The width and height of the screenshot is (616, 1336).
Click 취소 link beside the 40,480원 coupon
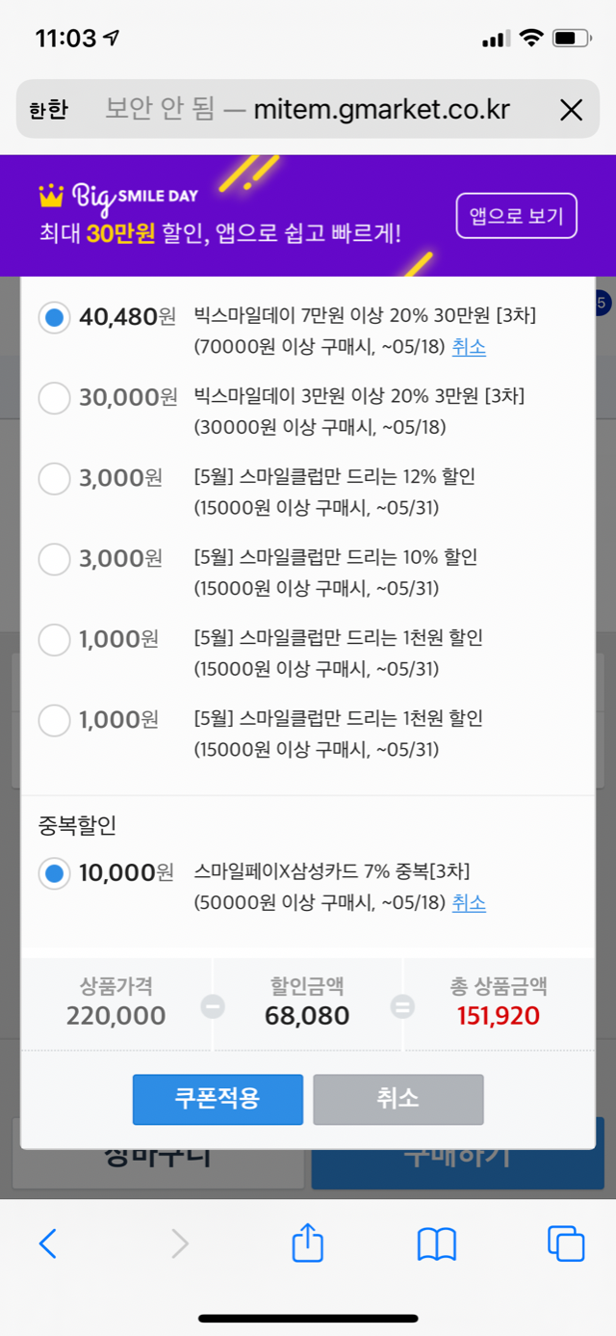(469, 347)
